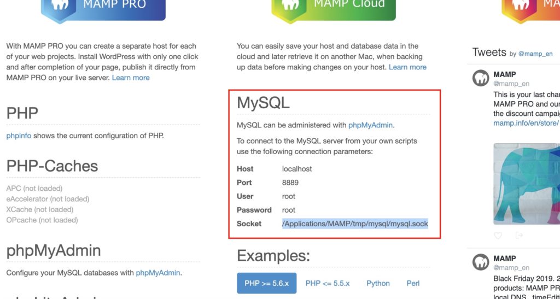
Task: Click MAMP avatar on Black Friday tweet
Action: (x=480, y=262)
